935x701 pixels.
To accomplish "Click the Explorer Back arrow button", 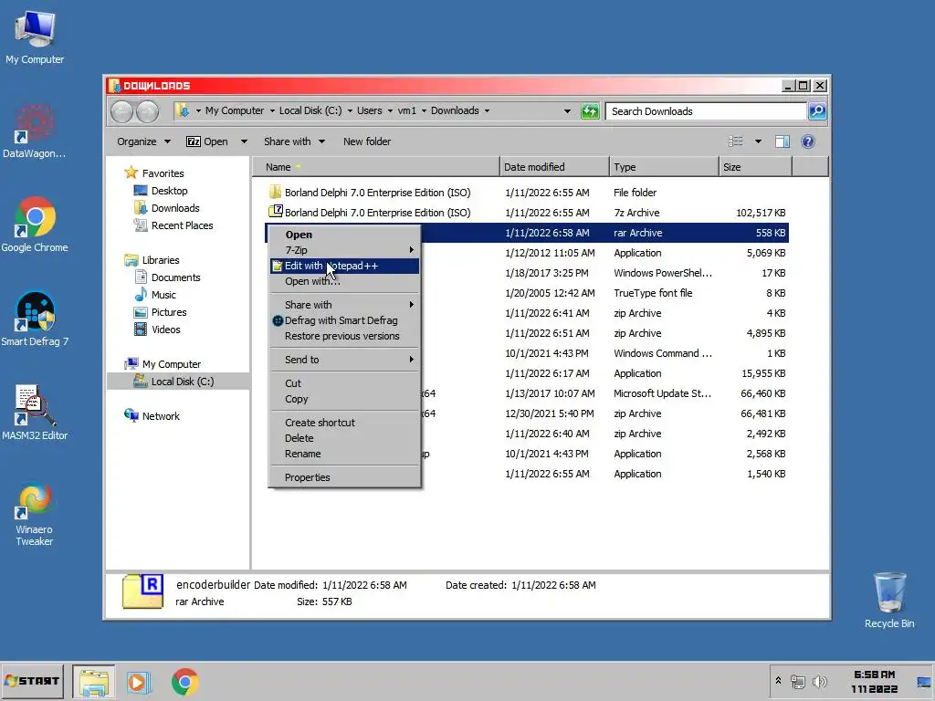I will point(122,111).
